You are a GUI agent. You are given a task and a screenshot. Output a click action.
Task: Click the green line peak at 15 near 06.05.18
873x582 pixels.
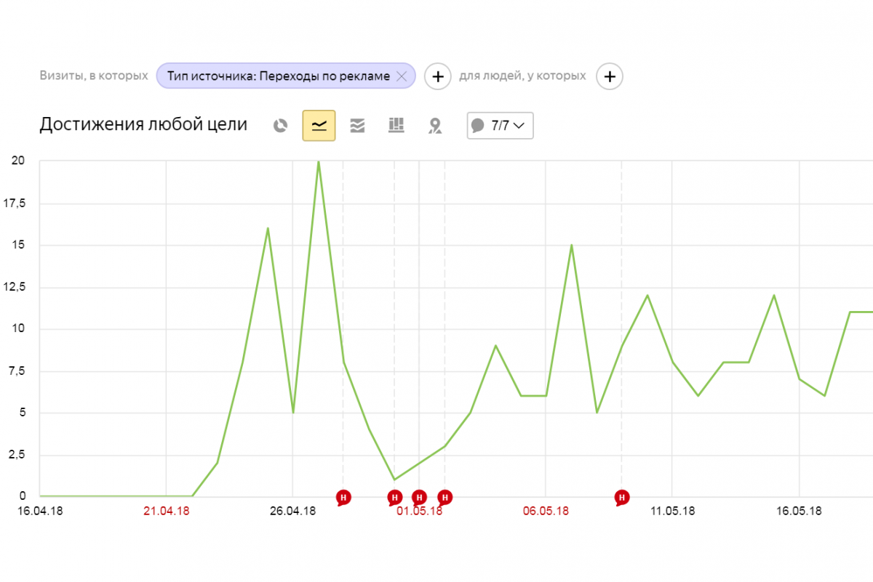pos(571,245)
